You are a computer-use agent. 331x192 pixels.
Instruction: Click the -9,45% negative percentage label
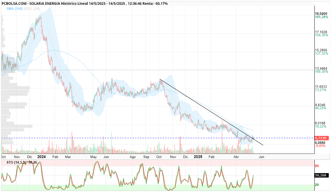pos(321,146)
